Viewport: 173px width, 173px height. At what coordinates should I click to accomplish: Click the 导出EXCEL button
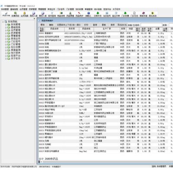coord(122,25)
